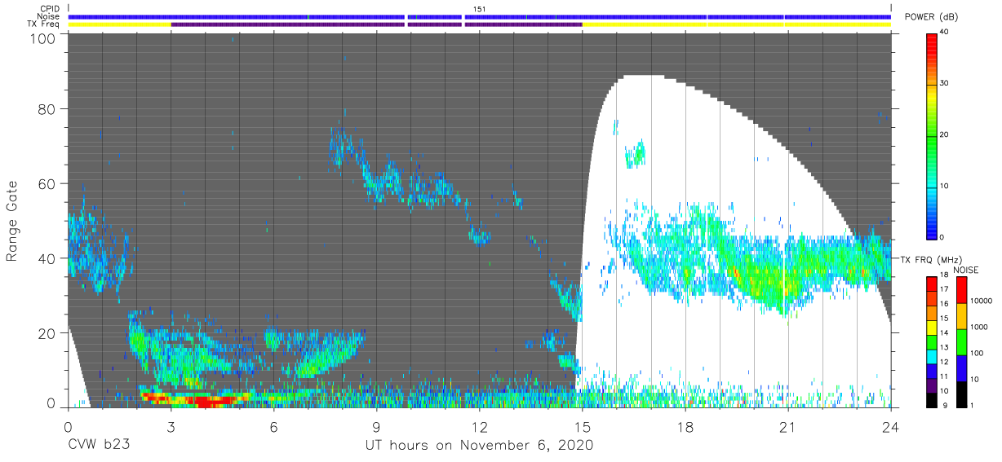Screen dimensions: 1002x462
Task: Click the NOISE legend title
Action: (x=967, y=270)
